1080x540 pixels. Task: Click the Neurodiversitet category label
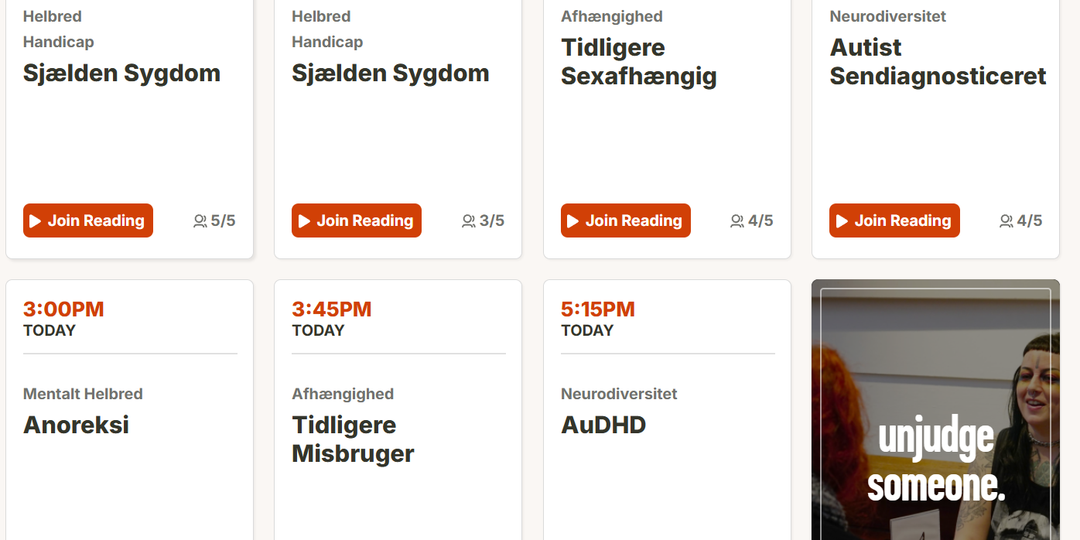click(618, 394)
